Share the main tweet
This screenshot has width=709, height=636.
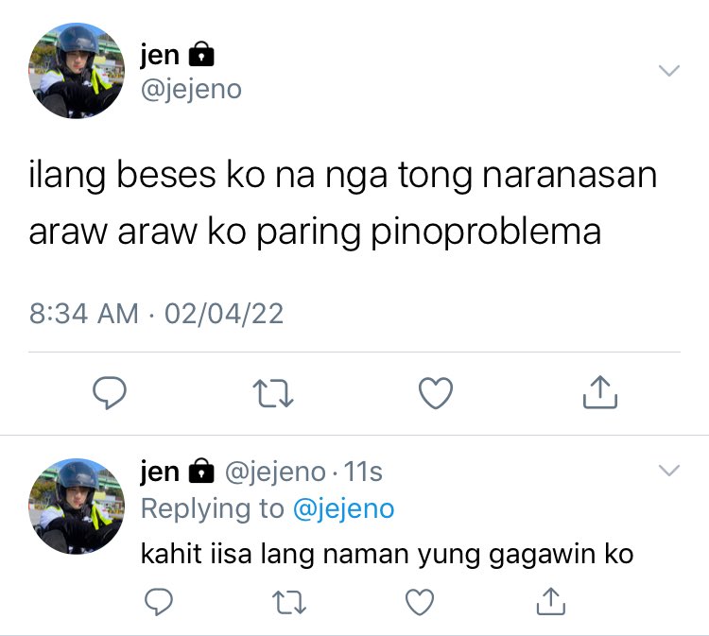coord(600,392)
